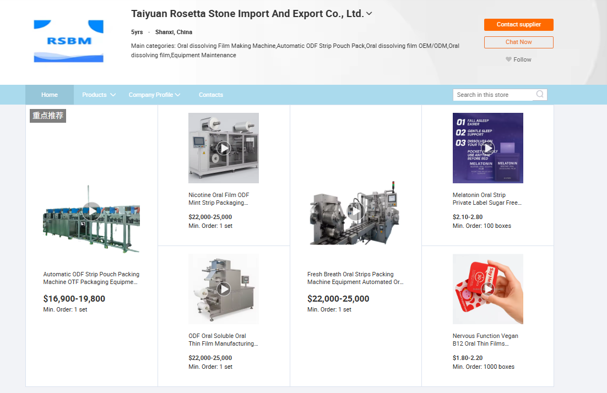
Task: Click the Taiyuan Rosetta Stone company name
Action: click(x=247, y=14)
